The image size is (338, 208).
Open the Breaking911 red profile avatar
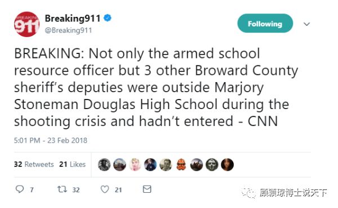pos(26,24)
